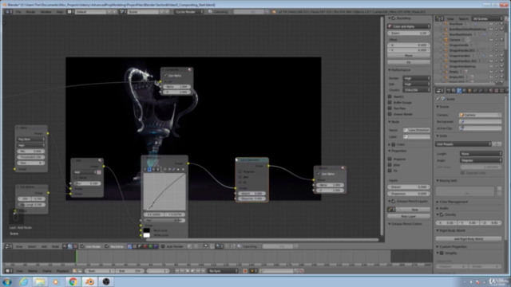The height and width of the screenshot is (287, 511).
Task: Click the File Explorer taskbar icon
Action: [x=40, y=281]
